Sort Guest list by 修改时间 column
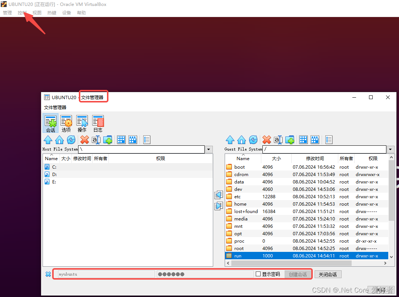 315,158
